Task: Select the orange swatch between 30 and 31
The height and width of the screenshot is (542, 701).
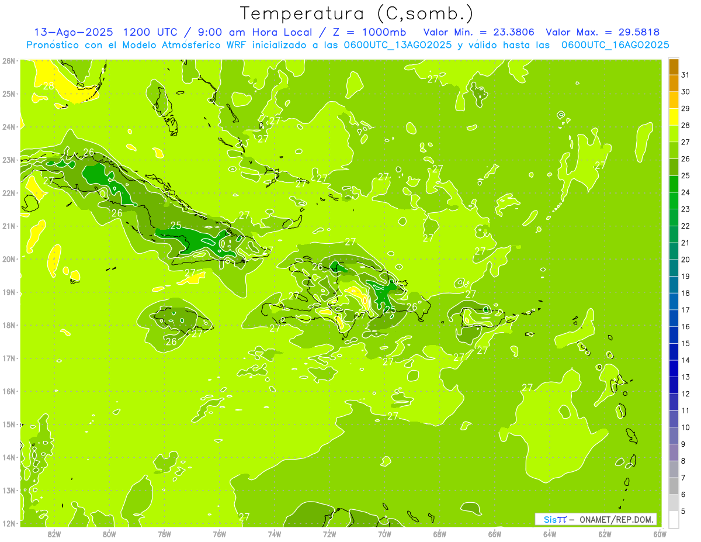Action: pos(674,84)
